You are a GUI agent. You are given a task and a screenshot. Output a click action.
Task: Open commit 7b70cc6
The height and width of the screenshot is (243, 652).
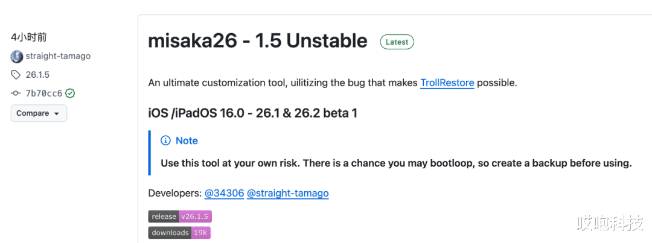point(43,93)
